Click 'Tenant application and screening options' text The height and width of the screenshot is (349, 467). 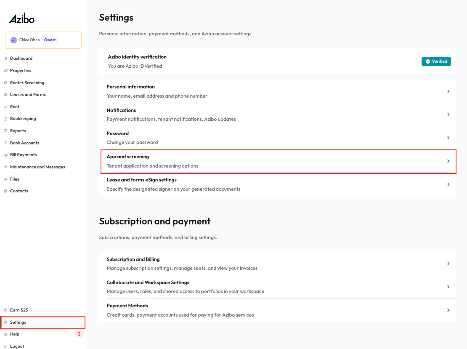click(152, 166)
